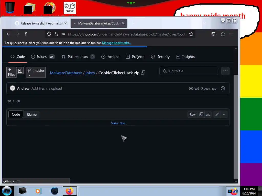Show site security padlock info

pyautogui.click(x=56, y=34)
